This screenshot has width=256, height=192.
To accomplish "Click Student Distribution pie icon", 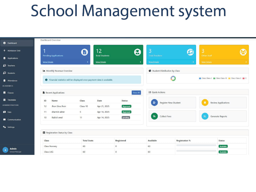I will coord(150,71).
